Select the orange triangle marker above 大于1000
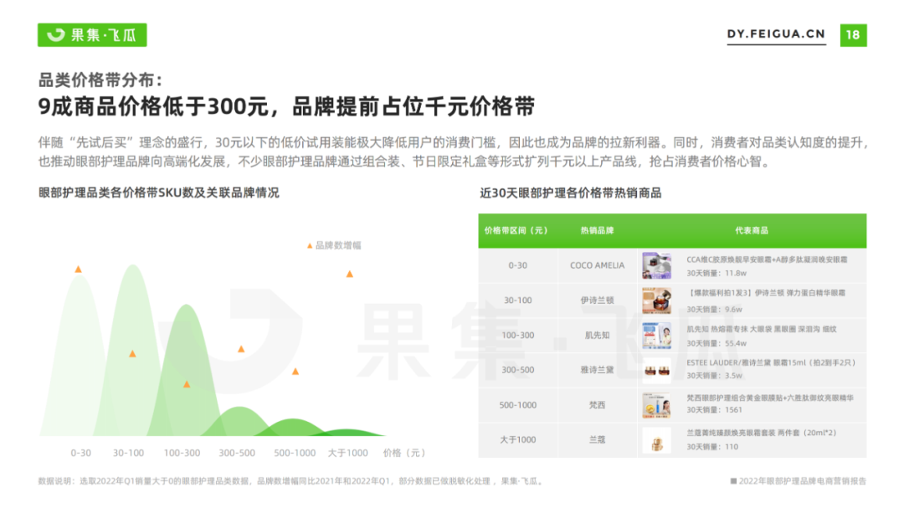The image size is (904, 508). [x=349, y=275]
